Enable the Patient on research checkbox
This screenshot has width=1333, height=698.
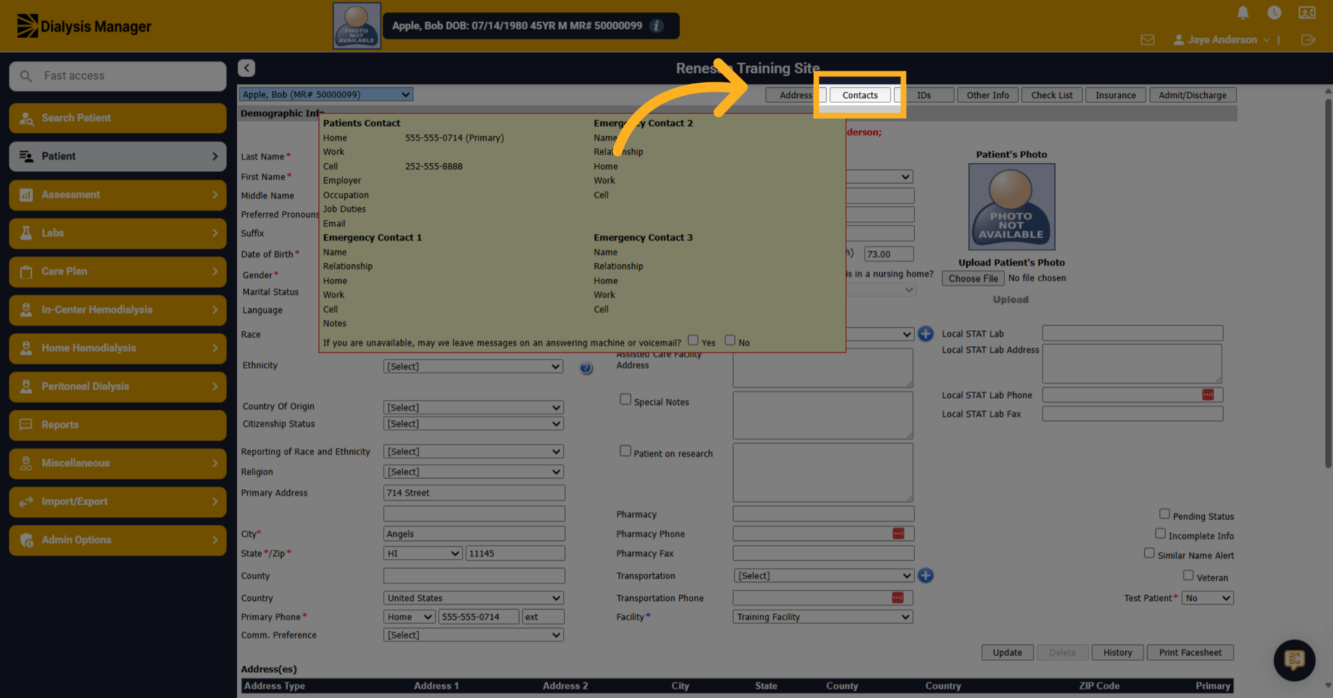click(x=625, y=451)
